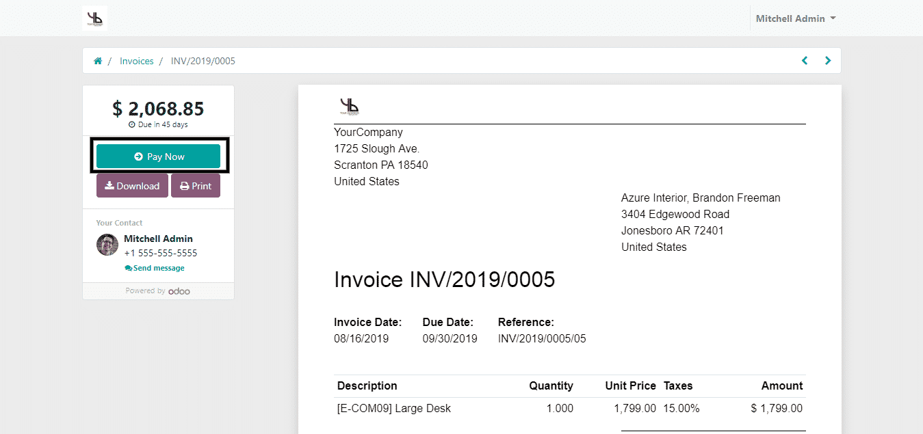The image size is (923, 434).
Task: Select the [E-COM09] Large Desk line item
Action: click(x=394, y=409)
